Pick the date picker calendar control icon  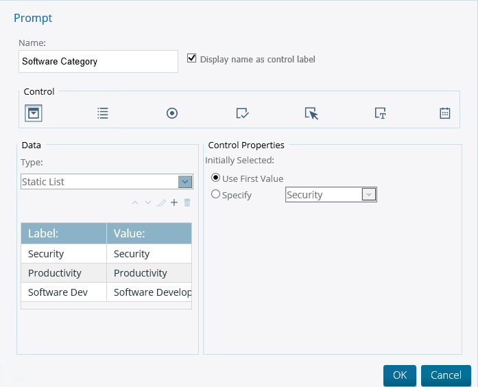tap(445, 113)
